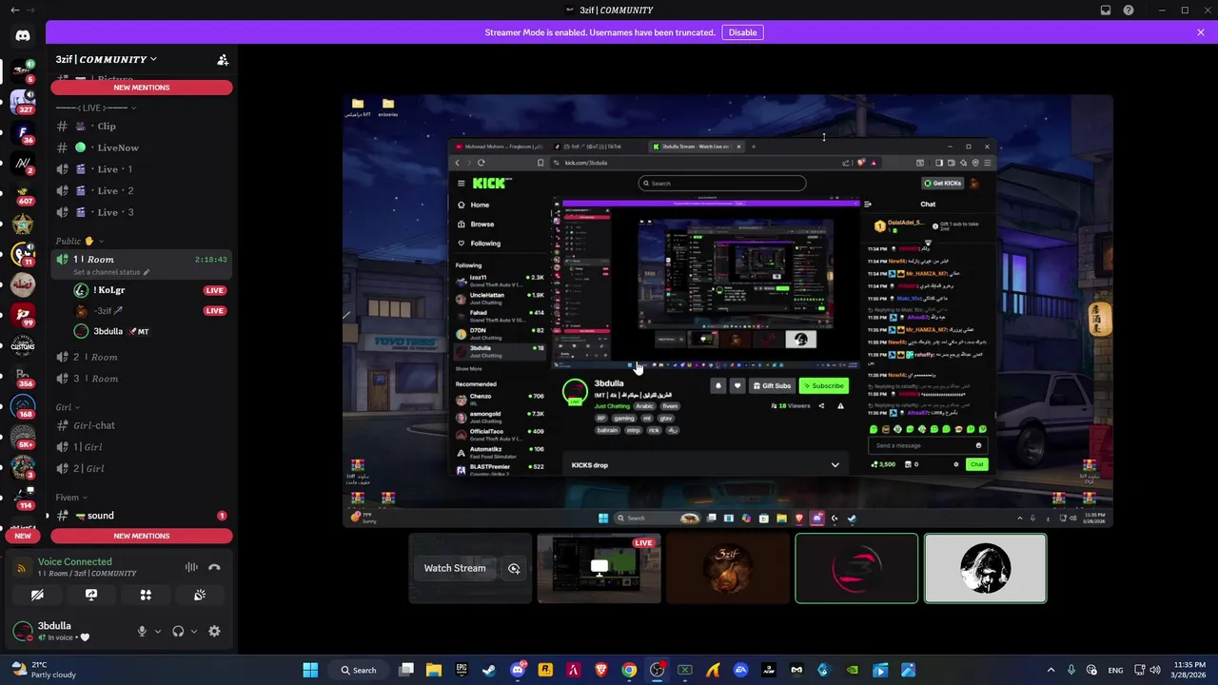1218x685 pixels.
Task: Collapse the LIVE category
Action: 95,108
